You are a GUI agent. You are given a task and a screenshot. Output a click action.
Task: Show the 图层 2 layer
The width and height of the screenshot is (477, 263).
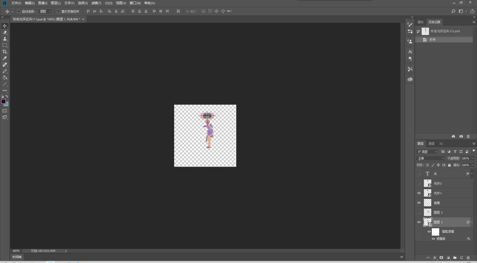tap(419, 213)
